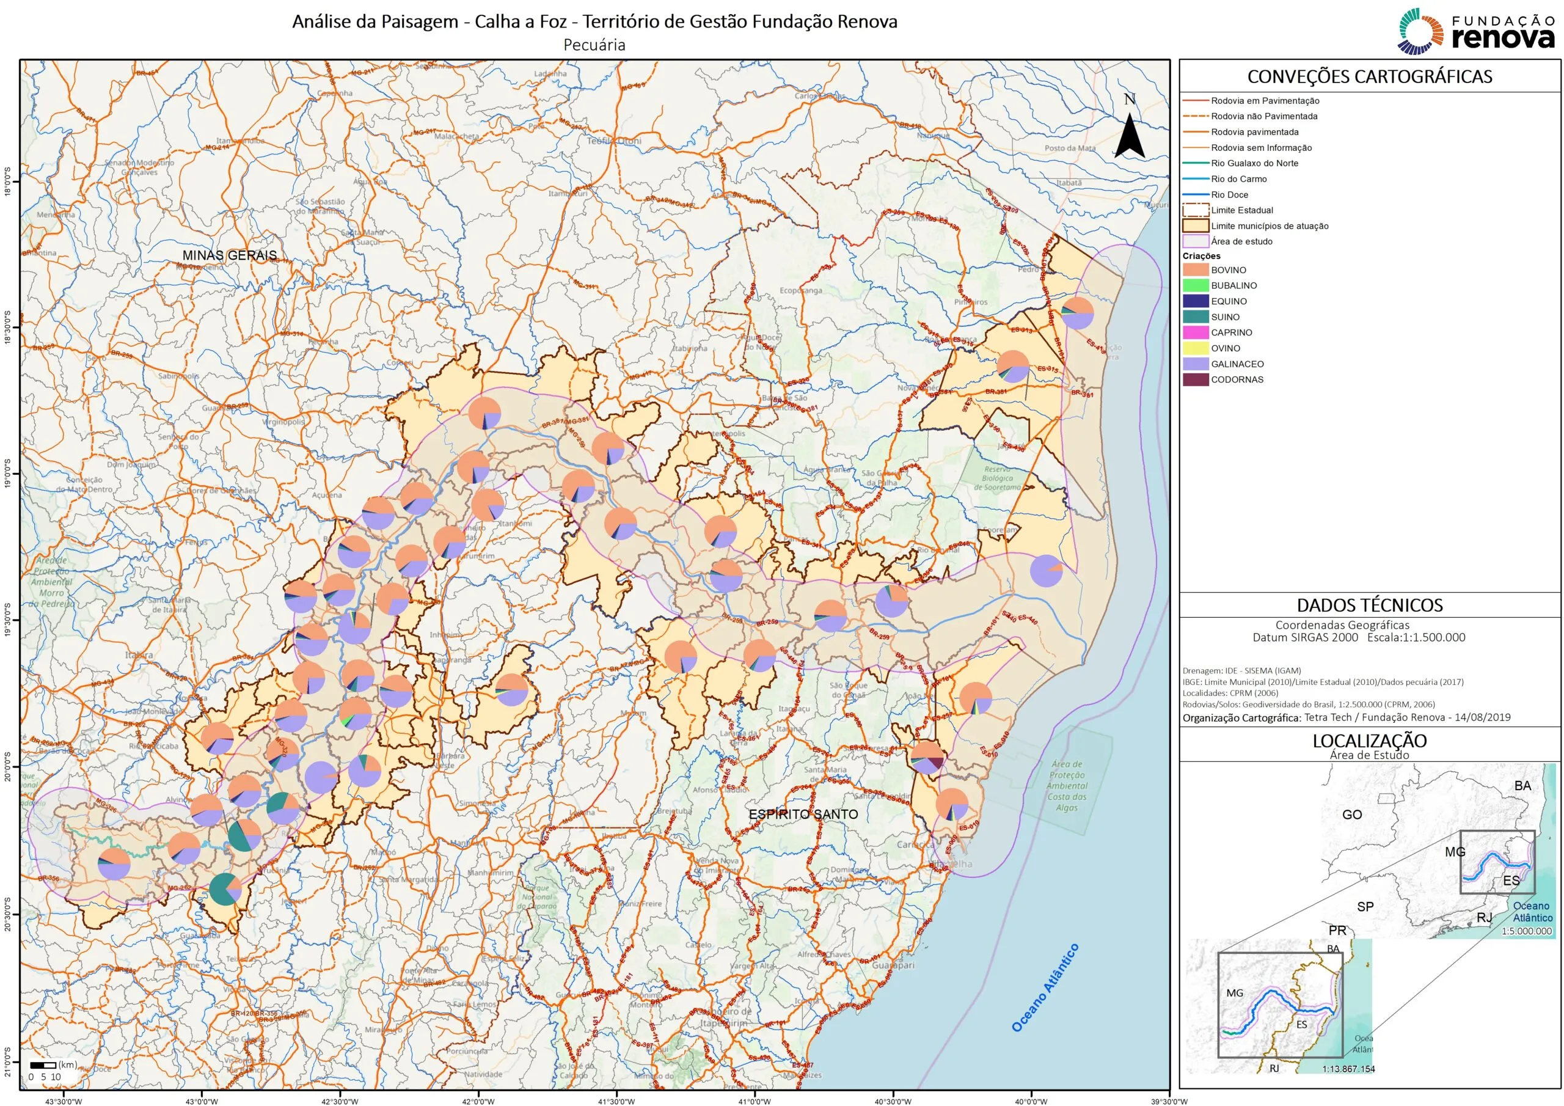Click the GALINACEO lavender legend swatch

1196,364
